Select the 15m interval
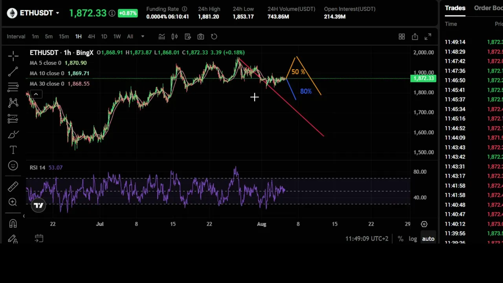Viewport: 503px width, 283px height. pyautogui.click(x=64, y=37)
